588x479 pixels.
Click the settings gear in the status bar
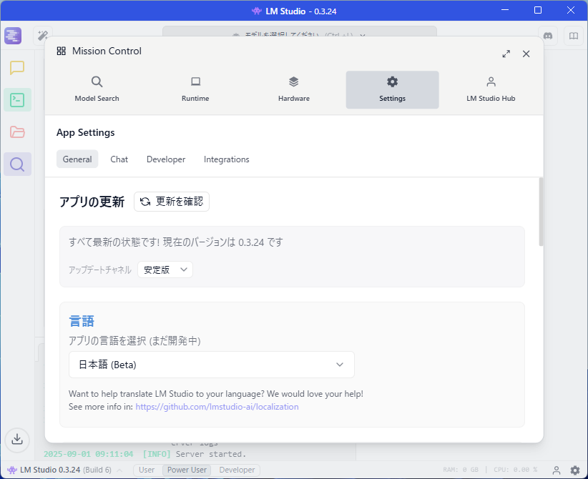point(575,470)
